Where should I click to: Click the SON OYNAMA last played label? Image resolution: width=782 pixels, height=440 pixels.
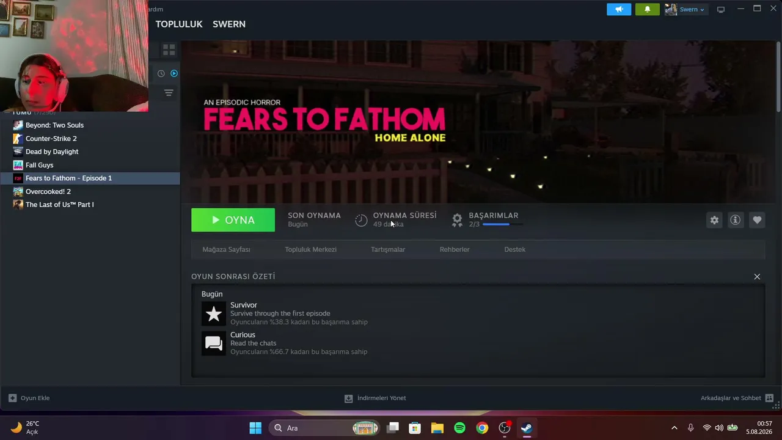[x=314, y=216]
